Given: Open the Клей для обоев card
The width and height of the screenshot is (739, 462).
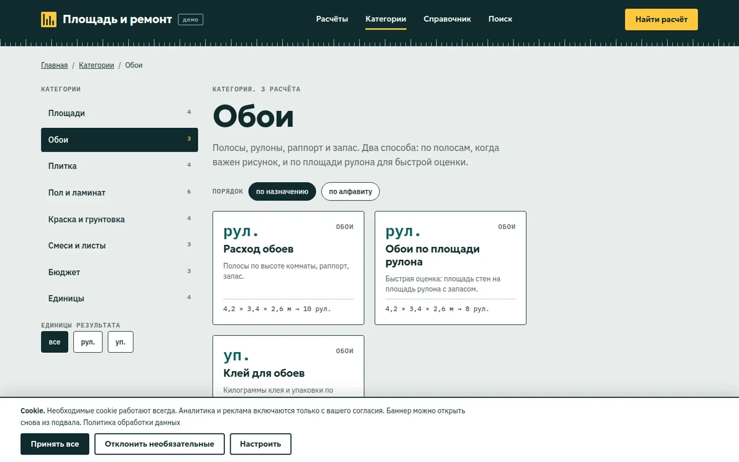Looking at the screenshot, I should [288, 366].
